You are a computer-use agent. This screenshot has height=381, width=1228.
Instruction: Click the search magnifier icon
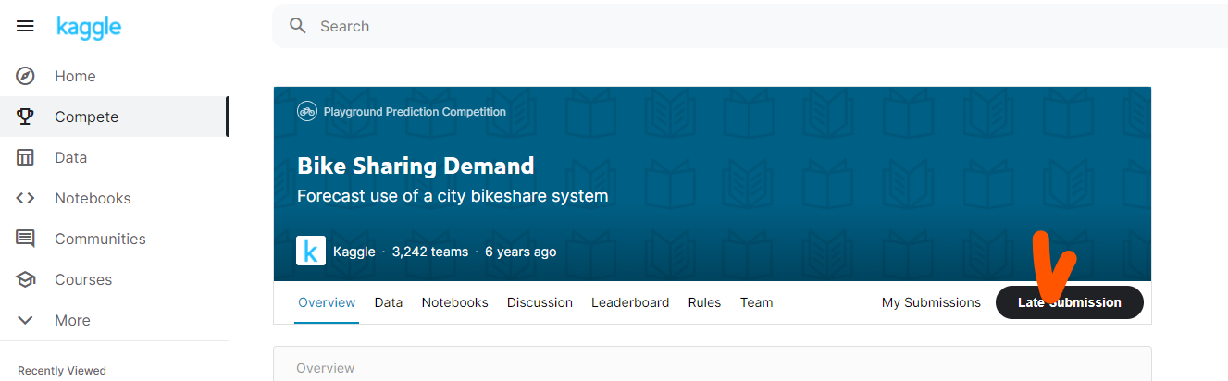(298, 26)
